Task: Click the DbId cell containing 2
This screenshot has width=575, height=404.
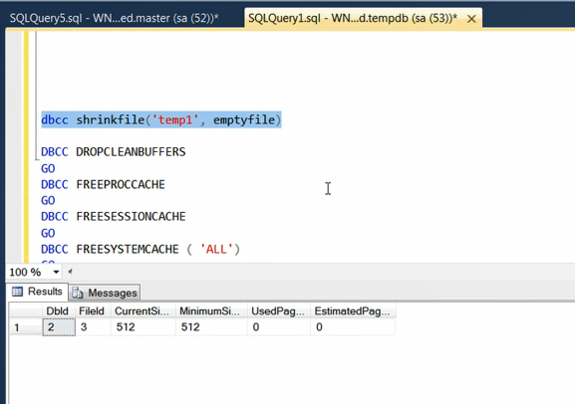Action: [59, 327]
